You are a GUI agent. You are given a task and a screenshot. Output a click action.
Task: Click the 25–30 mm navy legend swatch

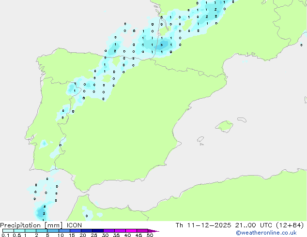(97, 231)
